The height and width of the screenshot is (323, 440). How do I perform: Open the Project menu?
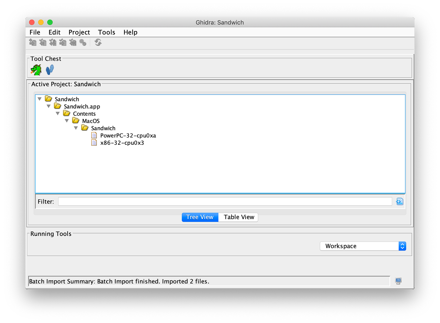(x=79, y=32)
